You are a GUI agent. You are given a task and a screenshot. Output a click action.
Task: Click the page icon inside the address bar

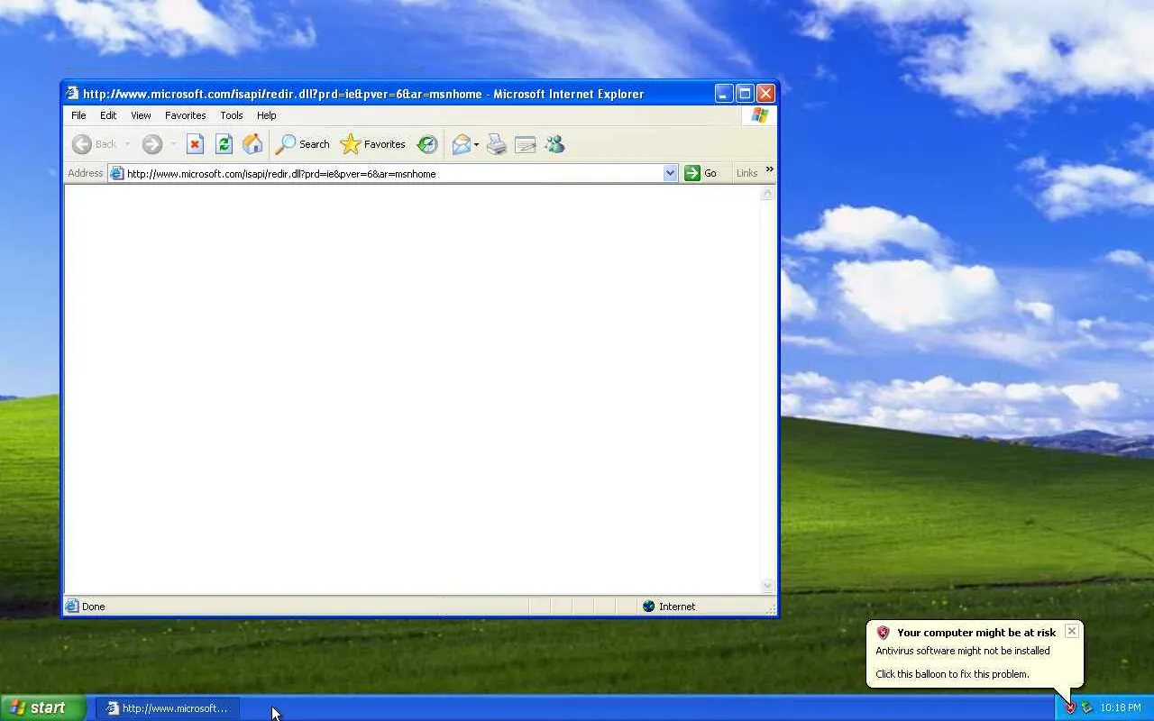[116, 173]
